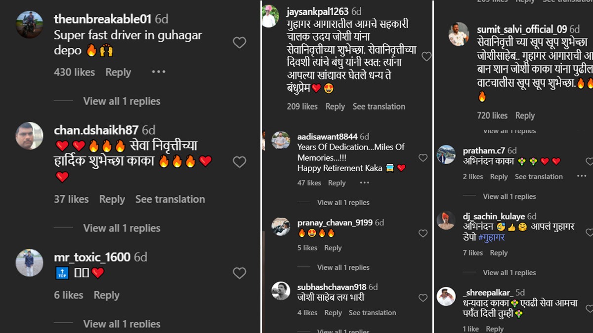This screenshot has height=333, width=593.
Task: Heart the comment by pranay_chavan_9199
Action: tap(423, 233)
